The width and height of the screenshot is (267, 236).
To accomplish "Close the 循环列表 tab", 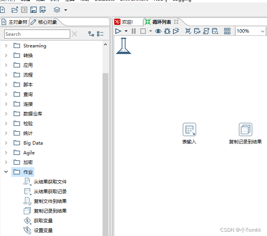I will 176,22.
